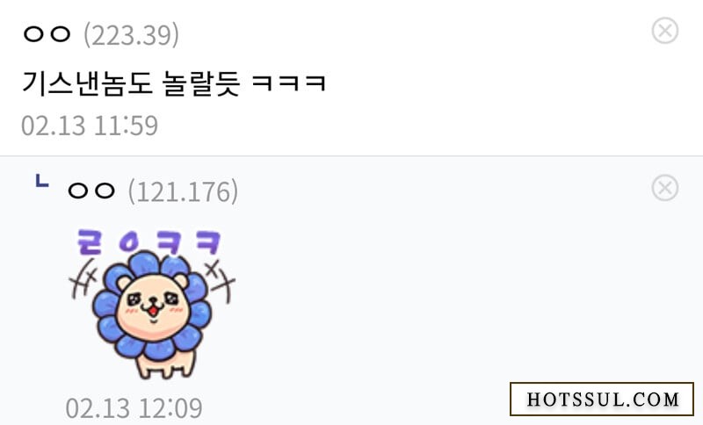Select the 02.13 12:09 timestamp
This screenshot has width=703, height=425.
click(134, 408)
